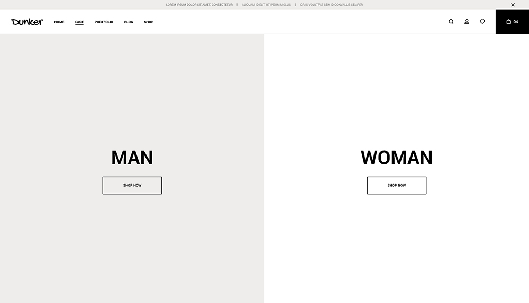The height and width of the screenshot is (303, 529).
Task: Open the wishlist heart icon
Action: pyautogui.click(x=482, y=22)
